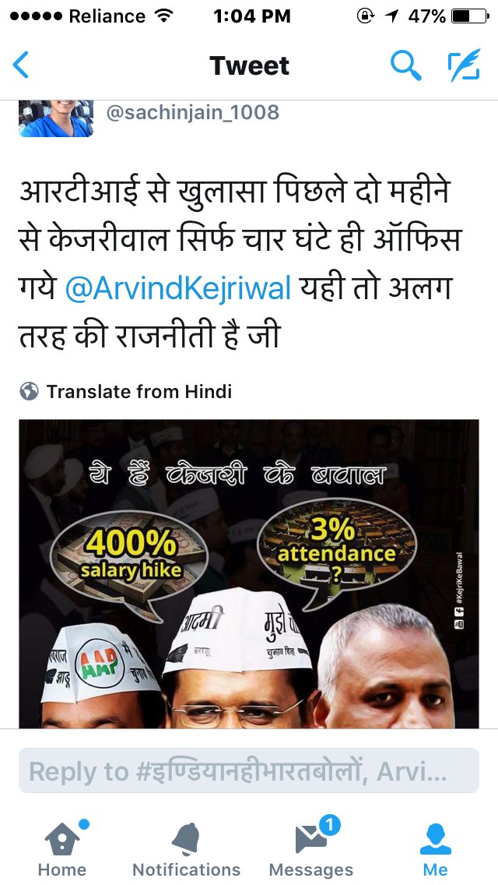This screenshot has height=885, width=498.
Task: Tap the battery indicator in status bar
Action: click(470, 16)
